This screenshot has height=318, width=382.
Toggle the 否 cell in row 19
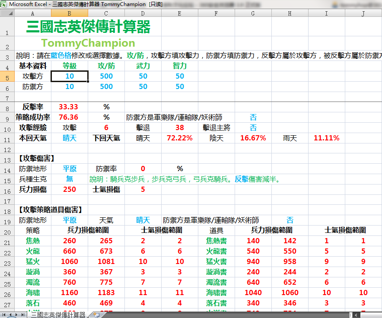coord(290,220)
